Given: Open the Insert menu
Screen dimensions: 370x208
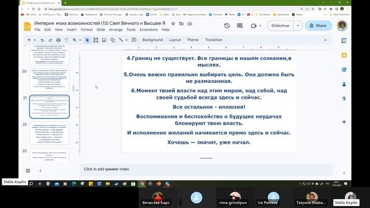Looking at the screenshot, I should click(72, 29).
